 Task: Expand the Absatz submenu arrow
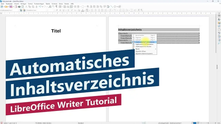point(156,49)
